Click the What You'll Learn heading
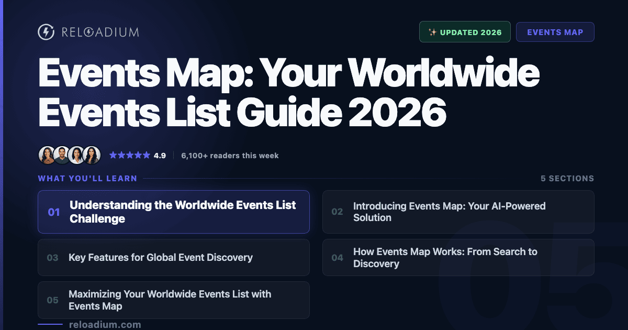Viewport: 628px width, 330px height. (87, 179)
